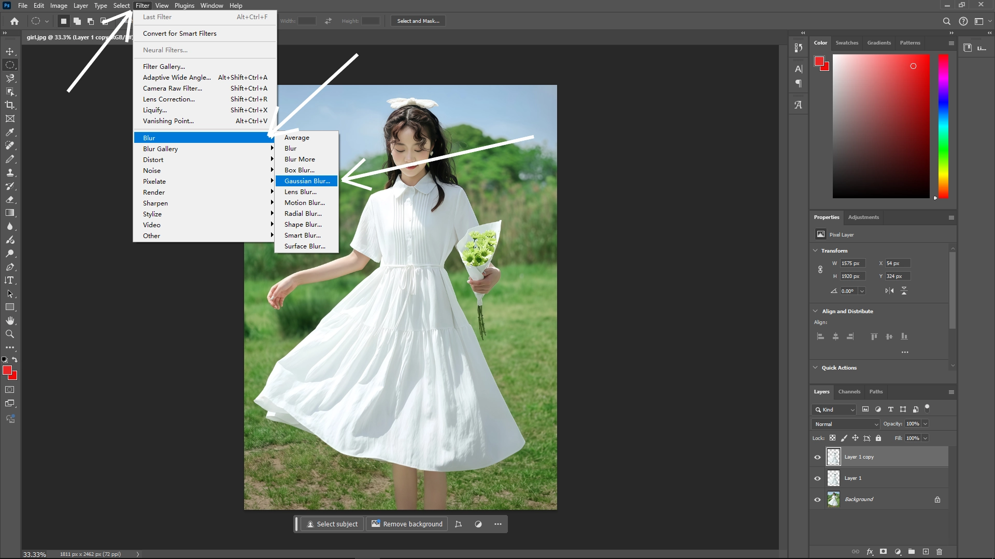995x559 pixels.
Task: Collapse the Transform section
Action: click(x=815, y=250)
